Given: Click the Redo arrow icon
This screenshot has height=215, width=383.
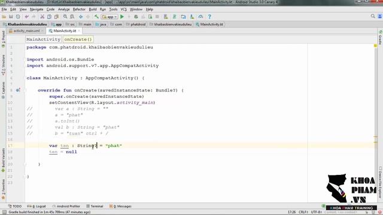Looking at the screenshot, I should click(34, 17).
